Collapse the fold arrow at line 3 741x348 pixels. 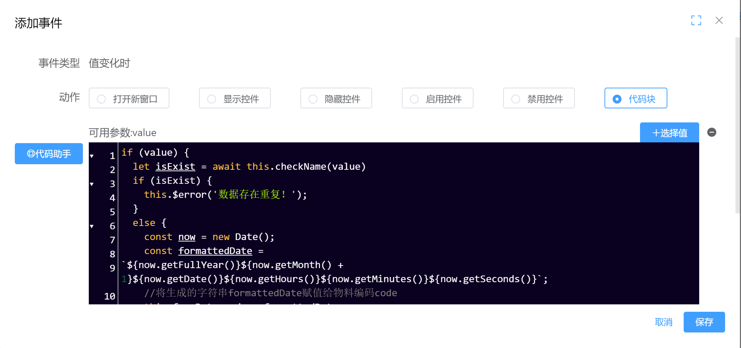92,184
